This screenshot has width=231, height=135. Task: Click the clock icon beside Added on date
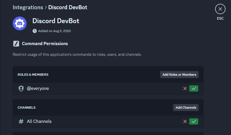coord(35,31)
